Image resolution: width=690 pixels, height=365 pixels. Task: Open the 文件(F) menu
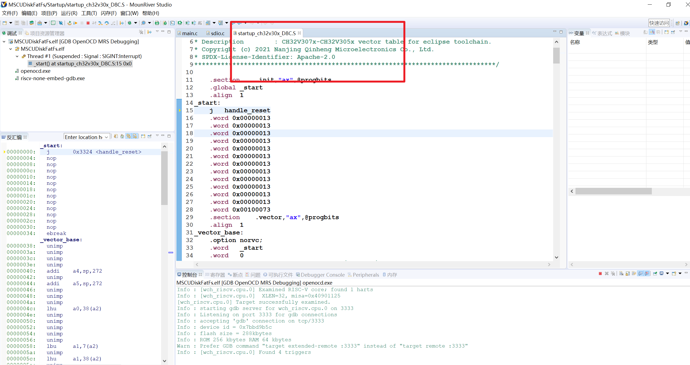click(10, 13)
